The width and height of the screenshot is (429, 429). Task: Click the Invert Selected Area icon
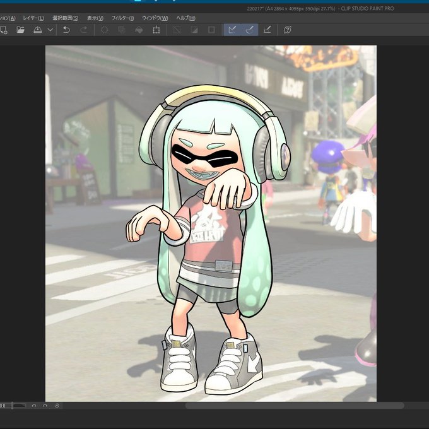click(x=194, y=30)
